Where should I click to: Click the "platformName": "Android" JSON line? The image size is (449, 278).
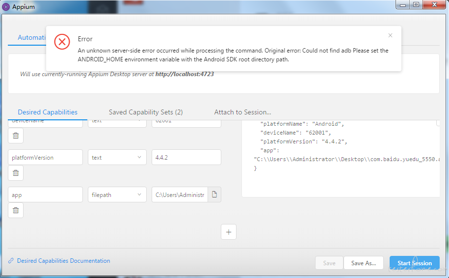(302, 124)
